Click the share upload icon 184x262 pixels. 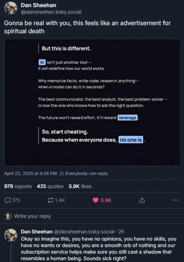(142, 200)
